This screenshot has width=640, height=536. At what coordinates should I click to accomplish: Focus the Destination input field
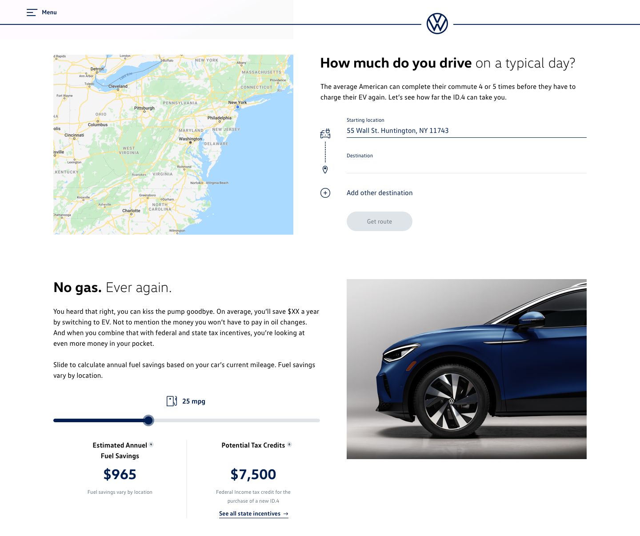[x=467, y=166]
